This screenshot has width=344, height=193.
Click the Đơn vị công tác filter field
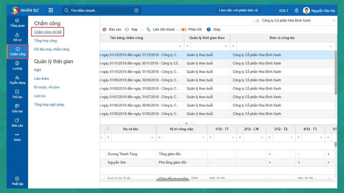coord(282,46)
